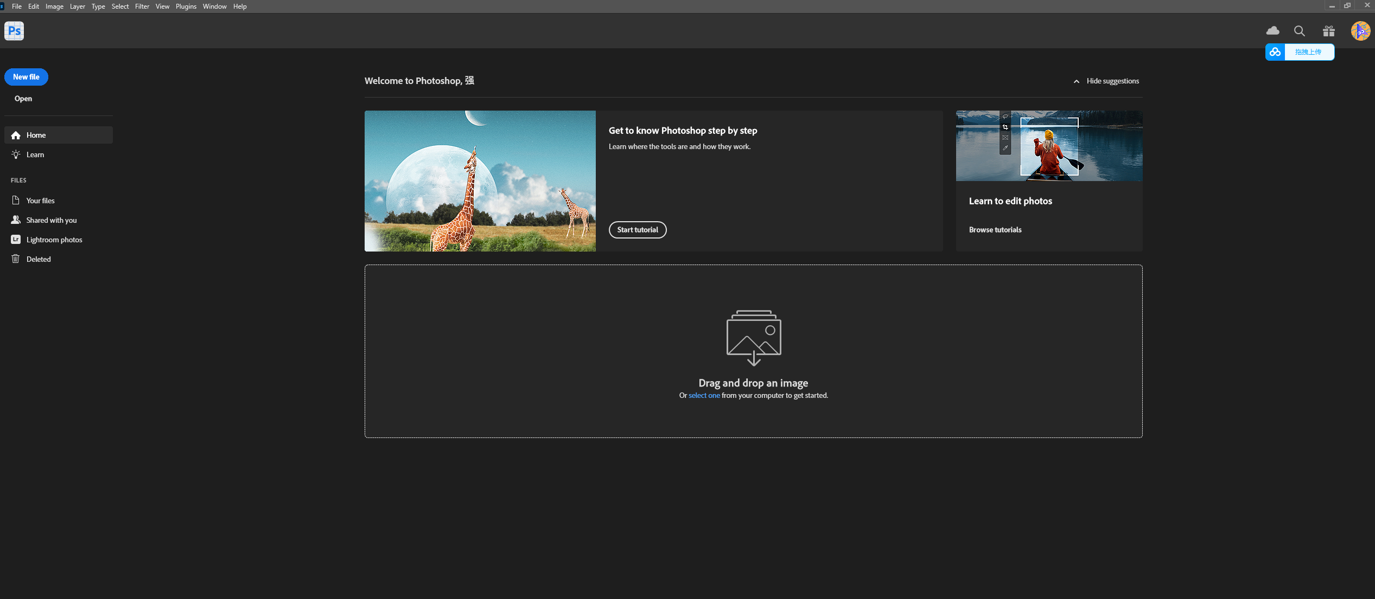Click the select one link

pos(704,396)
